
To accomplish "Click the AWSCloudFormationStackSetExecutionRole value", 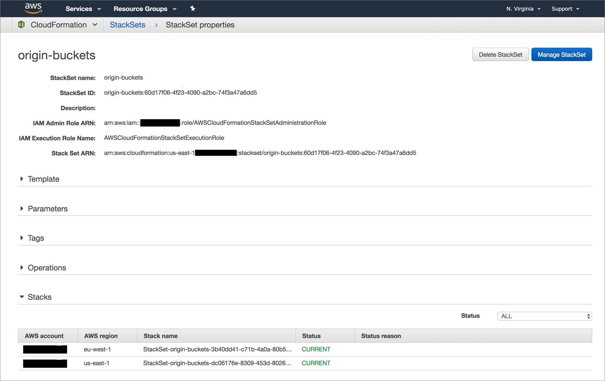I will tap(164, 138).
